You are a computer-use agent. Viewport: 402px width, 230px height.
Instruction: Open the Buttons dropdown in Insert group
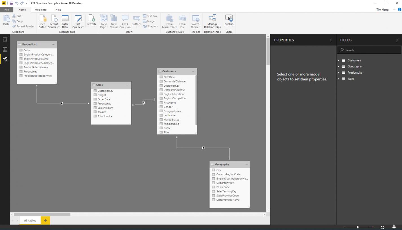click(137, 21)
